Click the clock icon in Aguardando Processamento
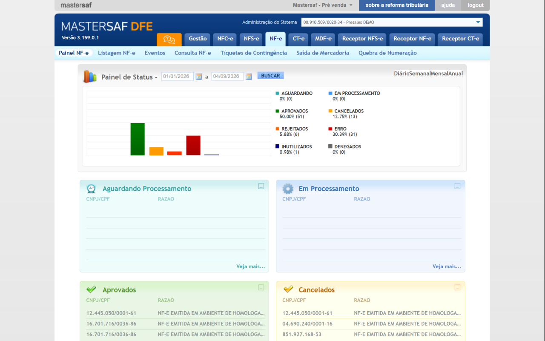This screenshot has height=341, width=545. 92,189
